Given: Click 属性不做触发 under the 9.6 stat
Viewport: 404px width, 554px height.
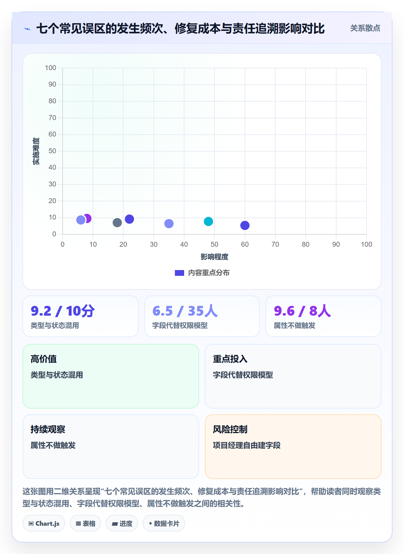Looking at the screenshot, I should (295, 326).
